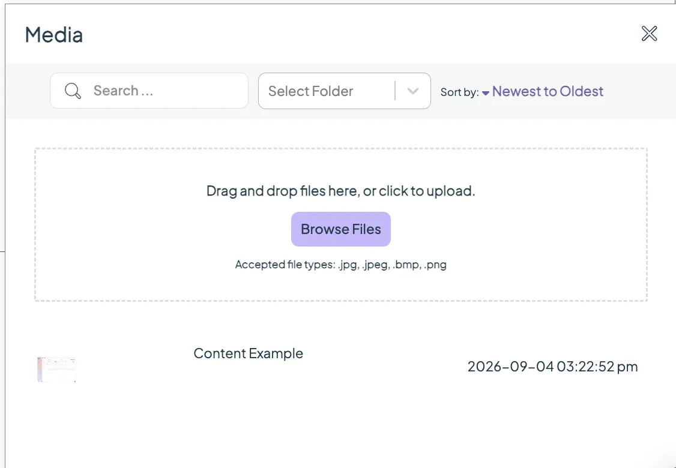
Task: Change sort order via Newest to Oldest
Action: click(548, 91)
